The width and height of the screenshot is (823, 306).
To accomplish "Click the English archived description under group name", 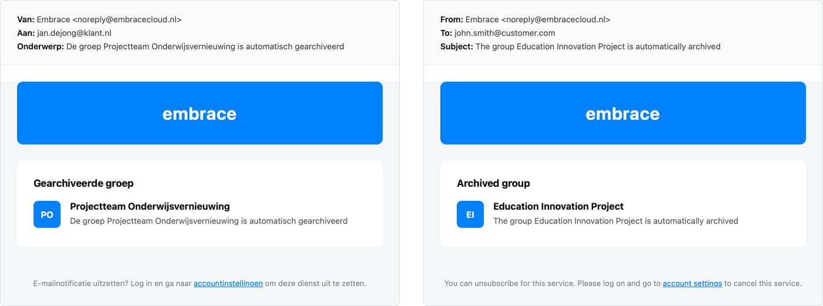I will 615,221.
